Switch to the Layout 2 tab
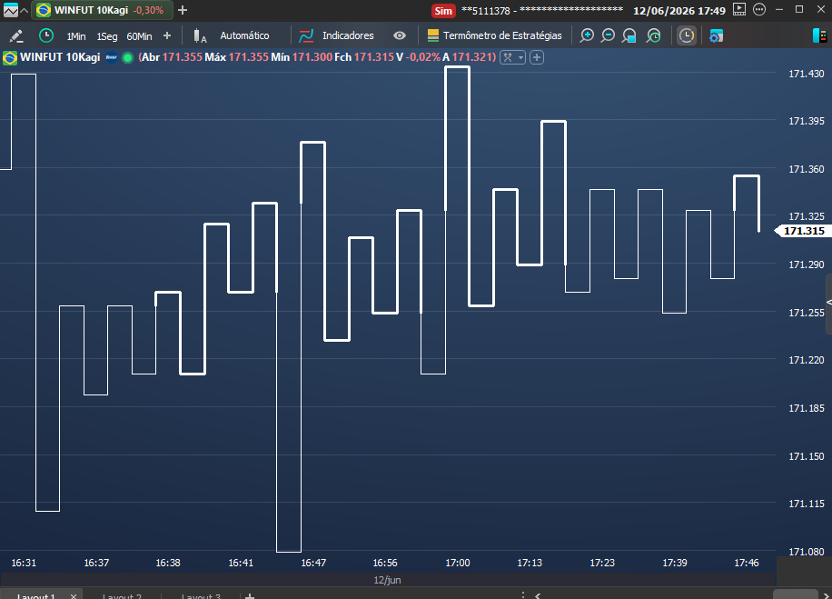 (122, 595)
